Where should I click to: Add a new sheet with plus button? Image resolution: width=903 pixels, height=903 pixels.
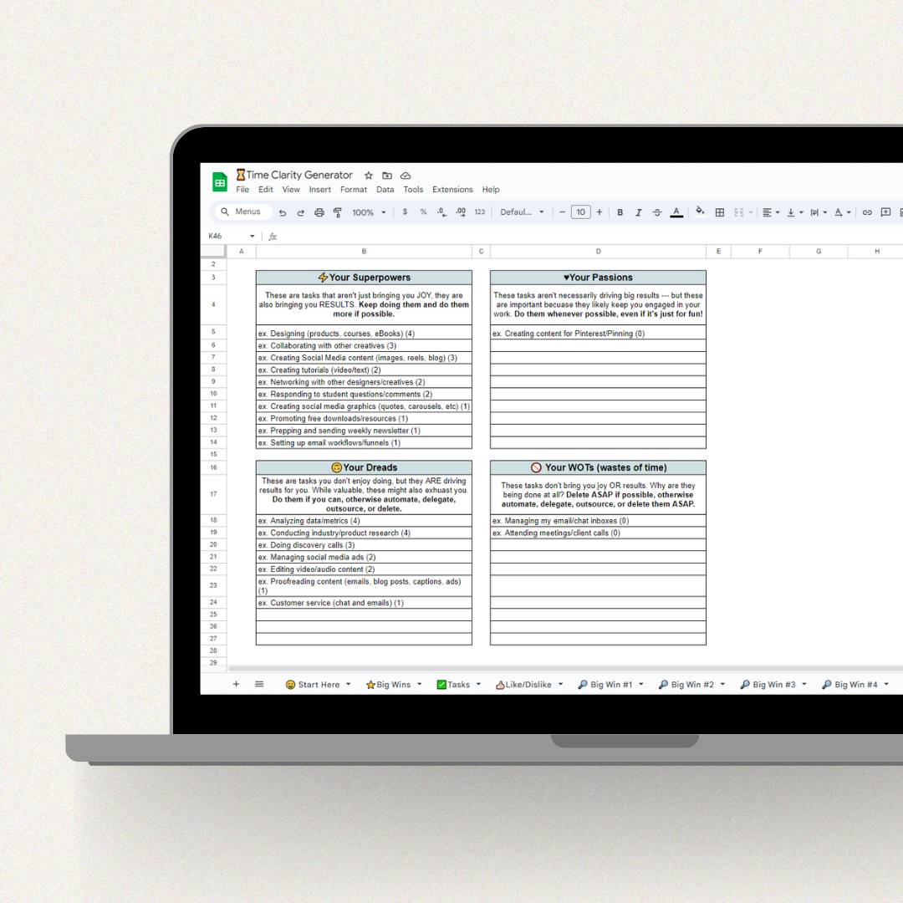(x=236, y=684)
